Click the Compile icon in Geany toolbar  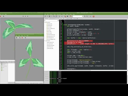point(65,16)
